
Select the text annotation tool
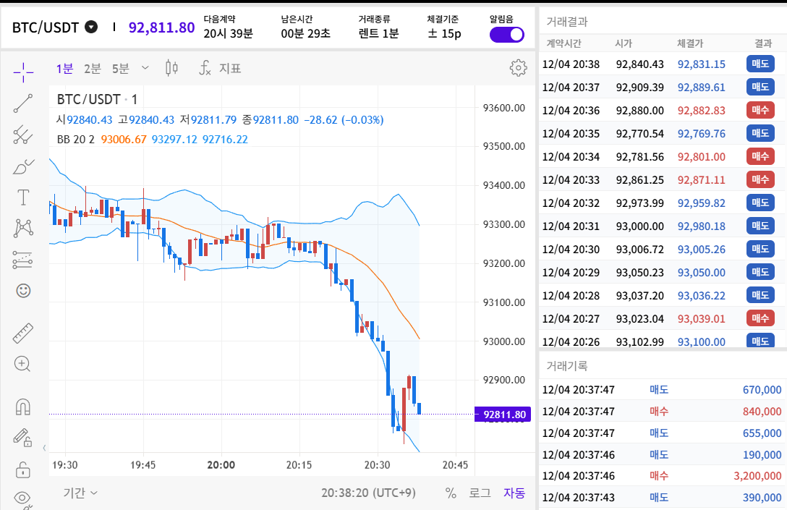[x=22, y=197]
